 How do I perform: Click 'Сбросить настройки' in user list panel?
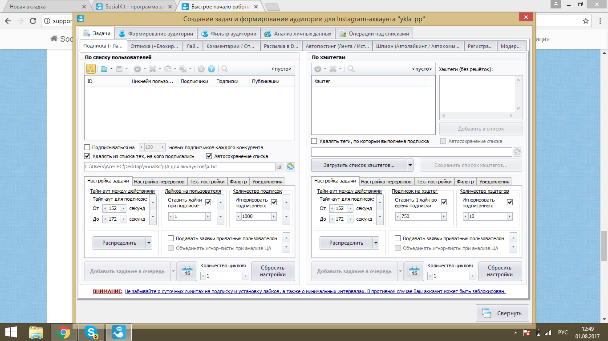(x=273, y=271)
